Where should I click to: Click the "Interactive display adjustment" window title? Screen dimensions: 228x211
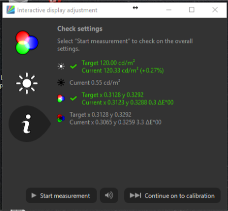[x=57, y=10]
